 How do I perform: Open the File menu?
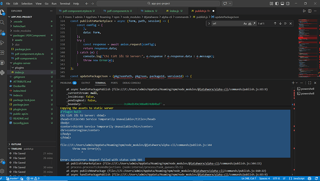(x=8, y=3)
